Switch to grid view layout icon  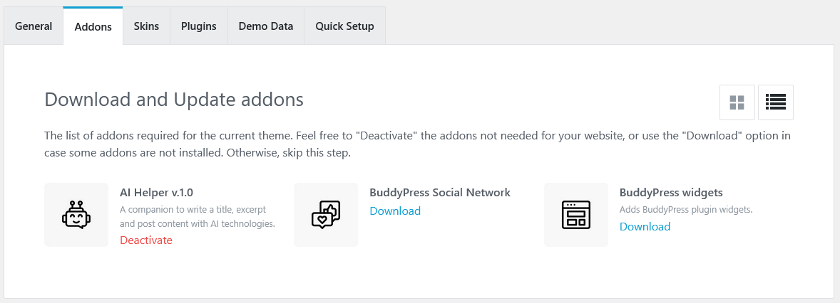[x=737, y=102]
